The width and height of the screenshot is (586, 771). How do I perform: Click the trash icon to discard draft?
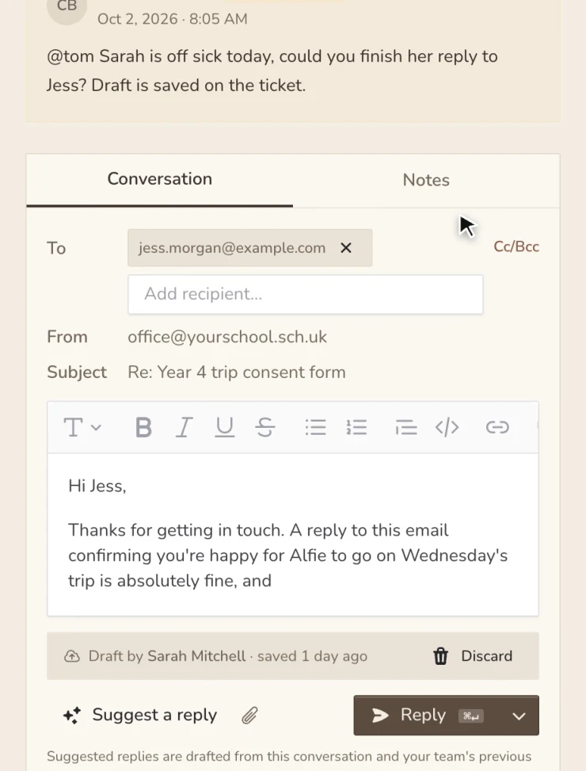pyautogui.click(x=440, y=656)
